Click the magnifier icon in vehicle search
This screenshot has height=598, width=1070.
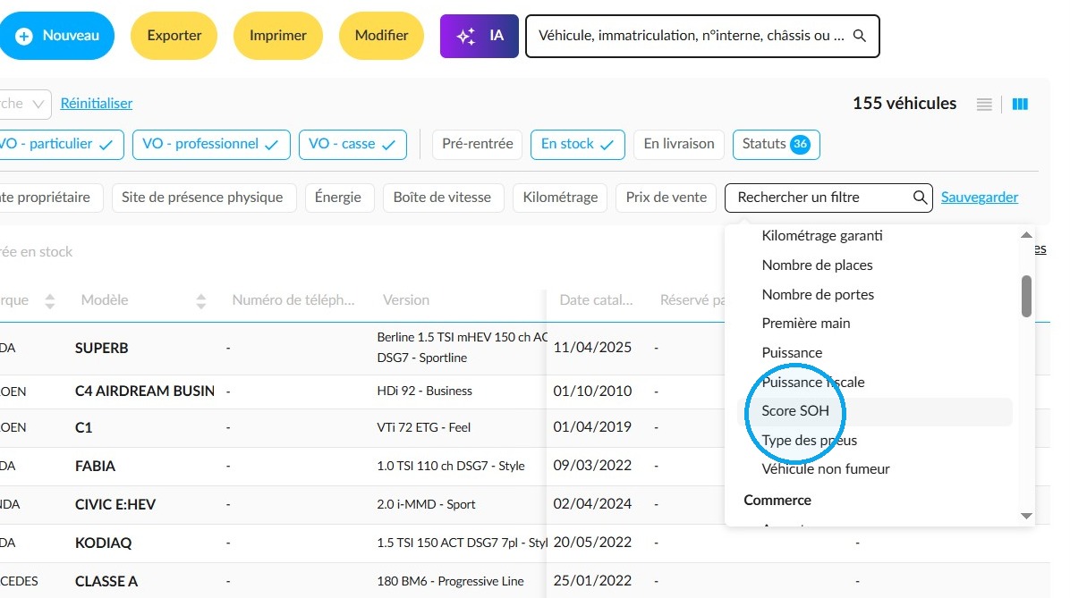860,36
